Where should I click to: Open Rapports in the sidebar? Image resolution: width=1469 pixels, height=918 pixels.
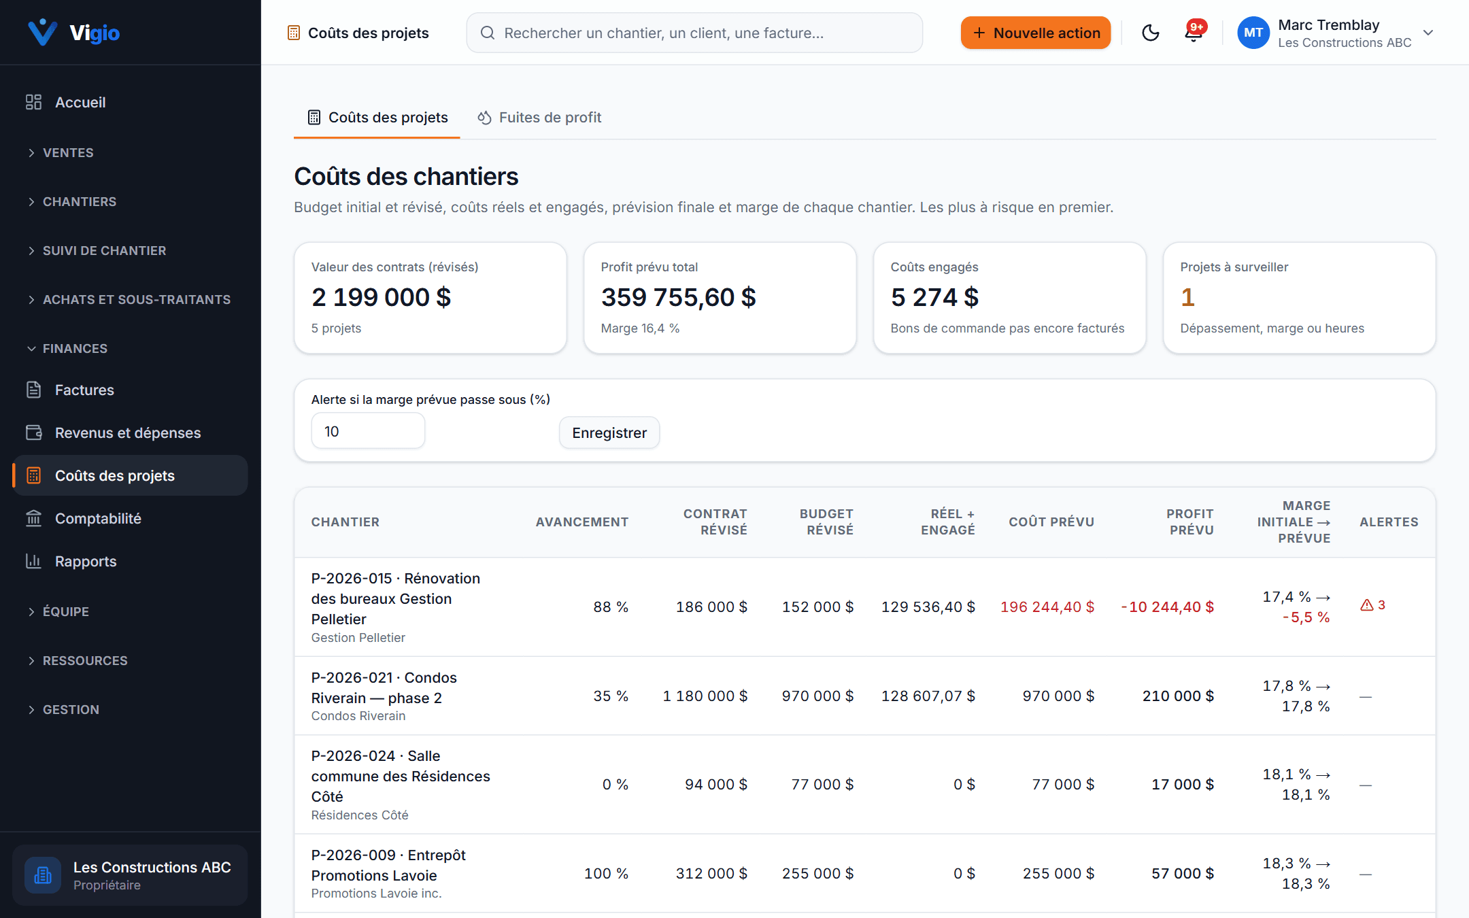coord(131,561)
